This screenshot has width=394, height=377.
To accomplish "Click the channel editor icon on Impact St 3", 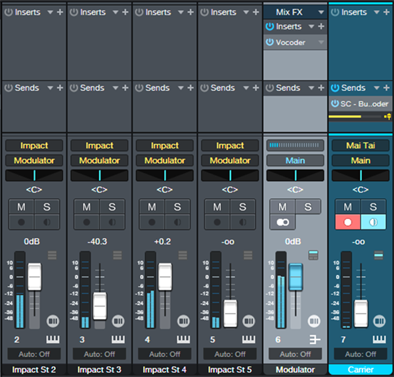I will (x=118, y=321).
